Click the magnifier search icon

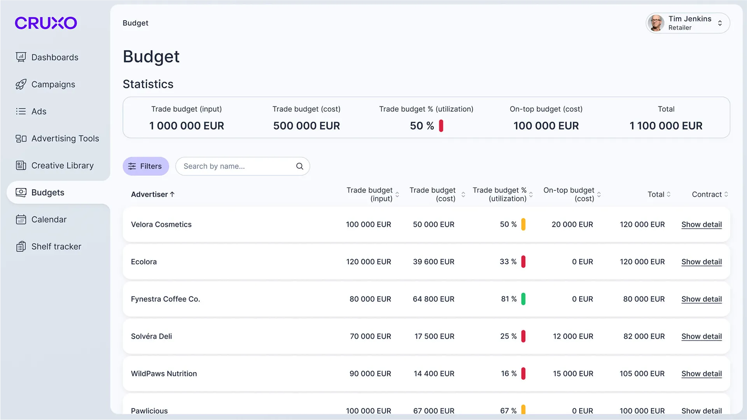[299, 166]
